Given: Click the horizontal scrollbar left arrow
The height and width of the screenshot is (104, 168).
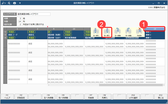Looking at the screenshot, I should 49,85.
